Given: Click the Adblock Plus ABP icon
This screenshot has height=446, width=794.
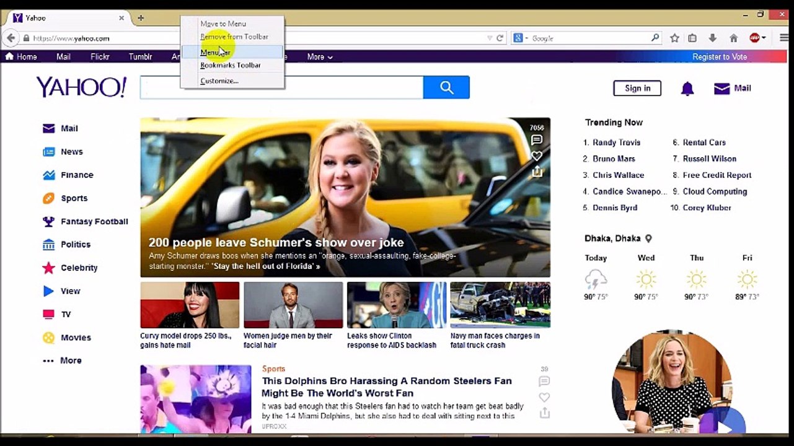Looking at the screenshot, I should [x=754, y=38].
